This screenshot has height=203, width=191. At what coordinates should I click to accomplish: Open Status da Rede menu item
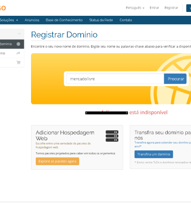pyautogui.click(x=101, y=20)
